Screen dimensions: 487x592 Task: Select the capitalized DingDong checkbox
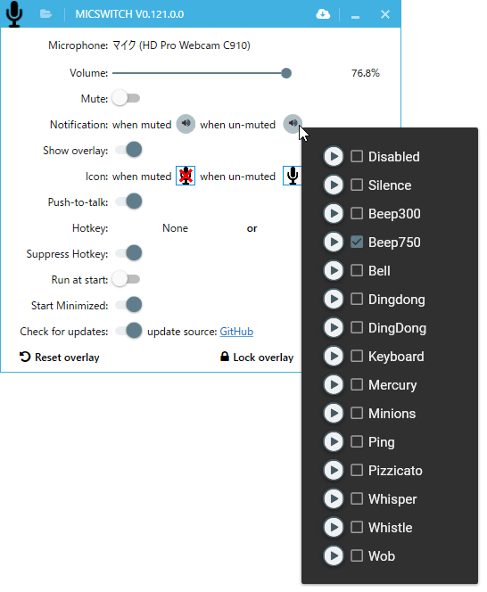pos(357,327)
